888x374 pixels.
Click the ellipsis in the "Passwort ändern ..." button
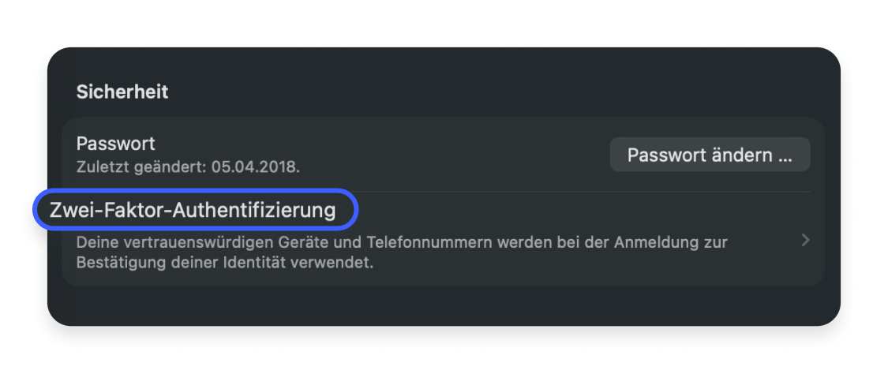coord(784,155)
